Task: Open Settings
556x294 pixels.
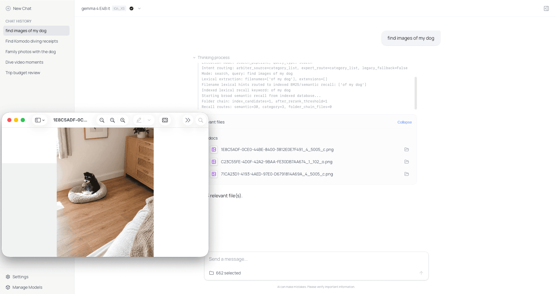Action: click(x=17, y=277)
